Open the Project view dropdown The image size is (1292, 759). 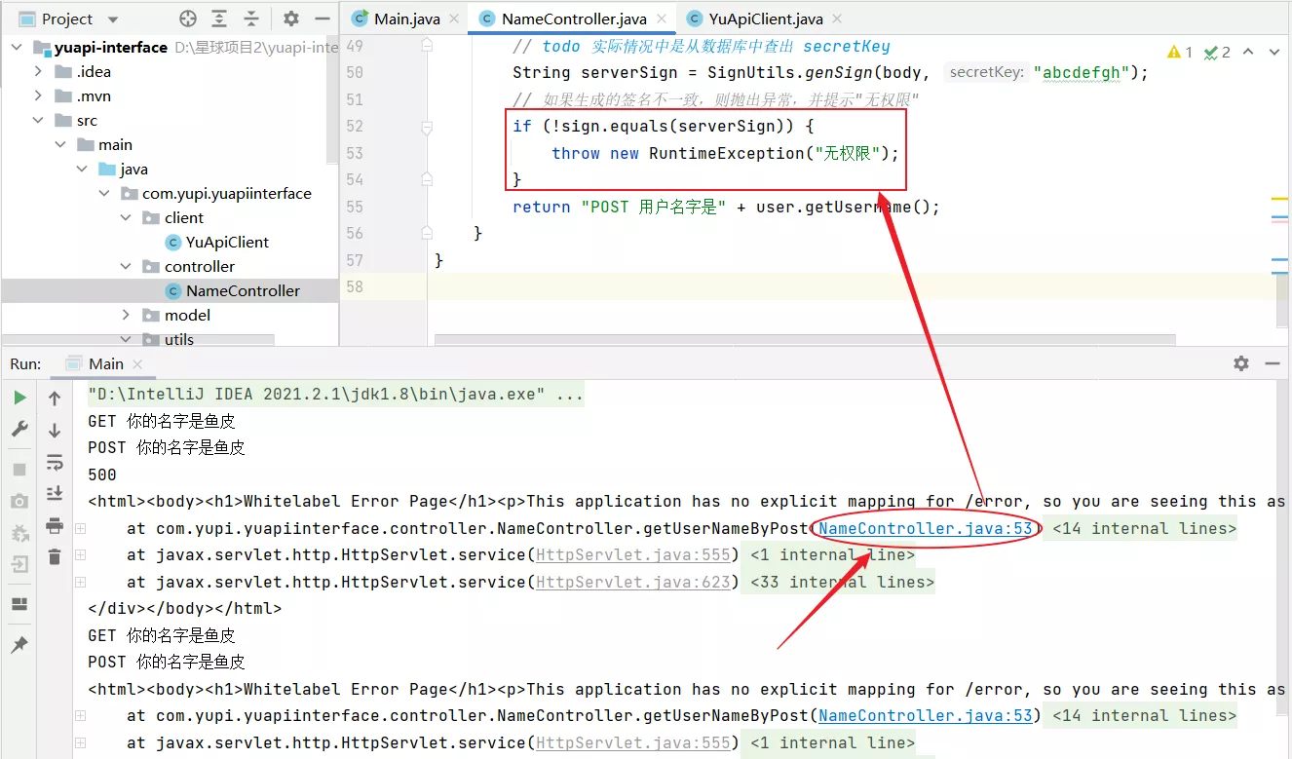click(x=113, y=19)
